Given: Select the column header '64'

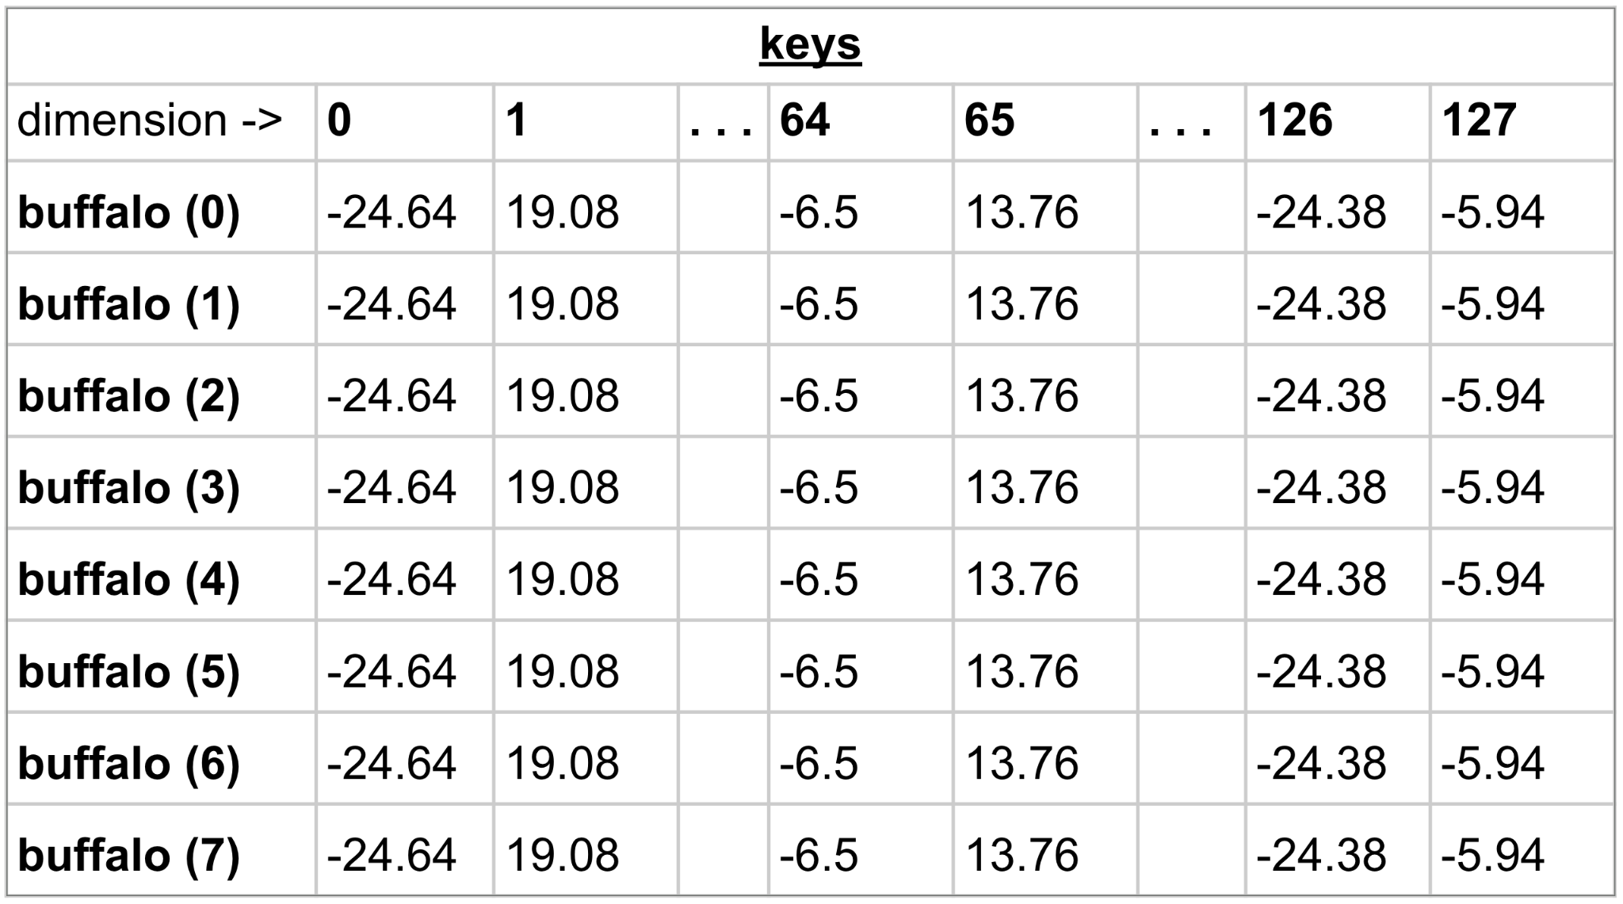Looking at the screenshot, I should pos(804,121).
